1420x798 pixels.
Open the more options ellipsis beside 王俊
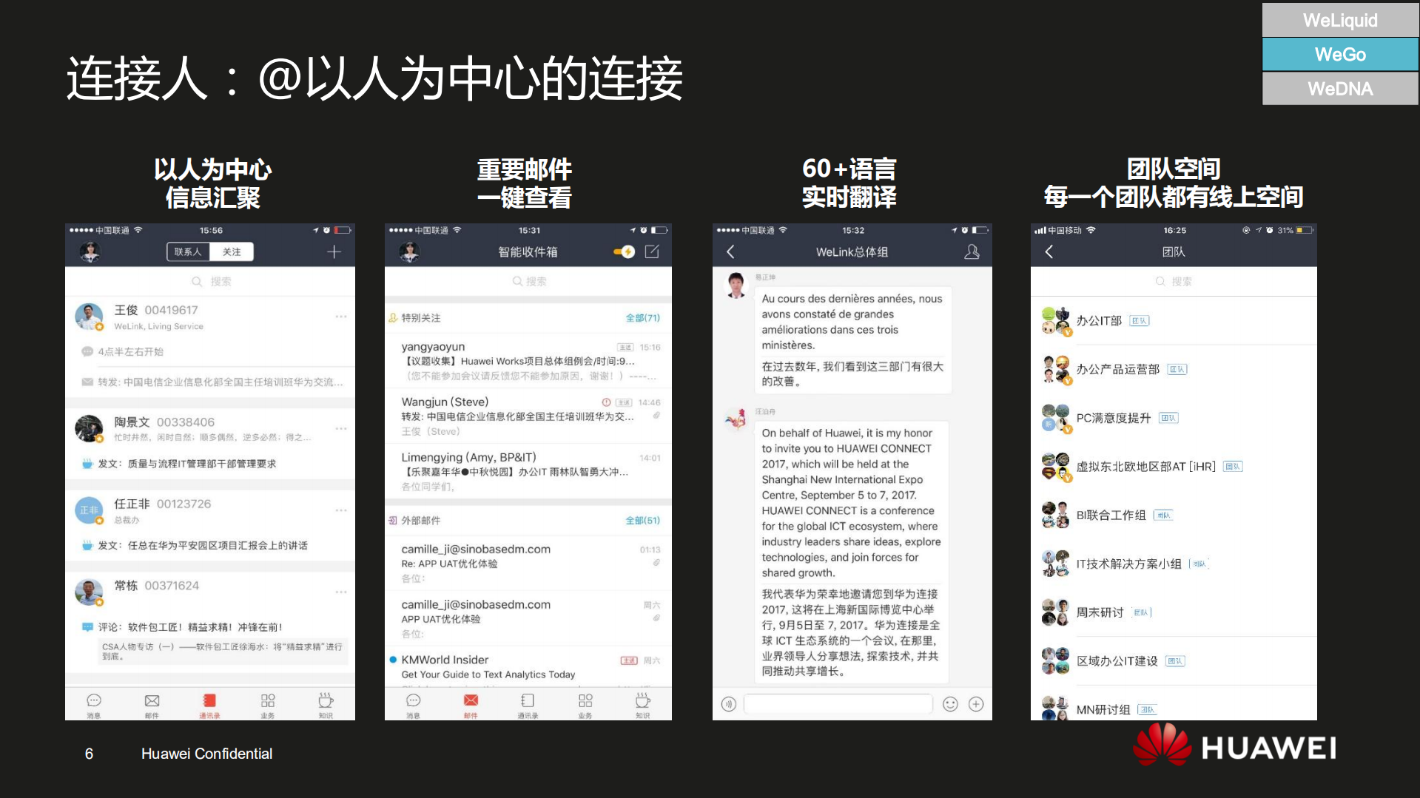(x=341, y=316)
